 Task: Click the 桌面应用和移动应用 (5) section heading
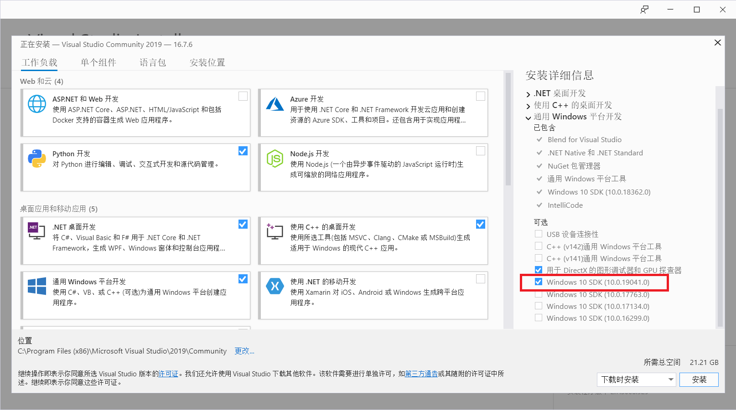59,209
